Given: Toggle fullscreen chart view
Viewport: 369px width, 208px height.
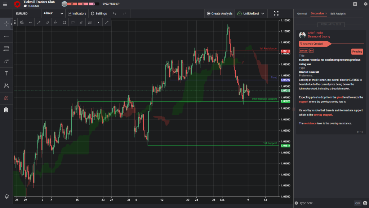Looking at the screenshot, I should pos(276,13).
